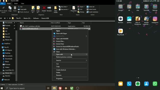The width and height of the screenshot is (160, 90).
Task: Click Master (D:) in the address path
Action: click(x=27, y=18)
